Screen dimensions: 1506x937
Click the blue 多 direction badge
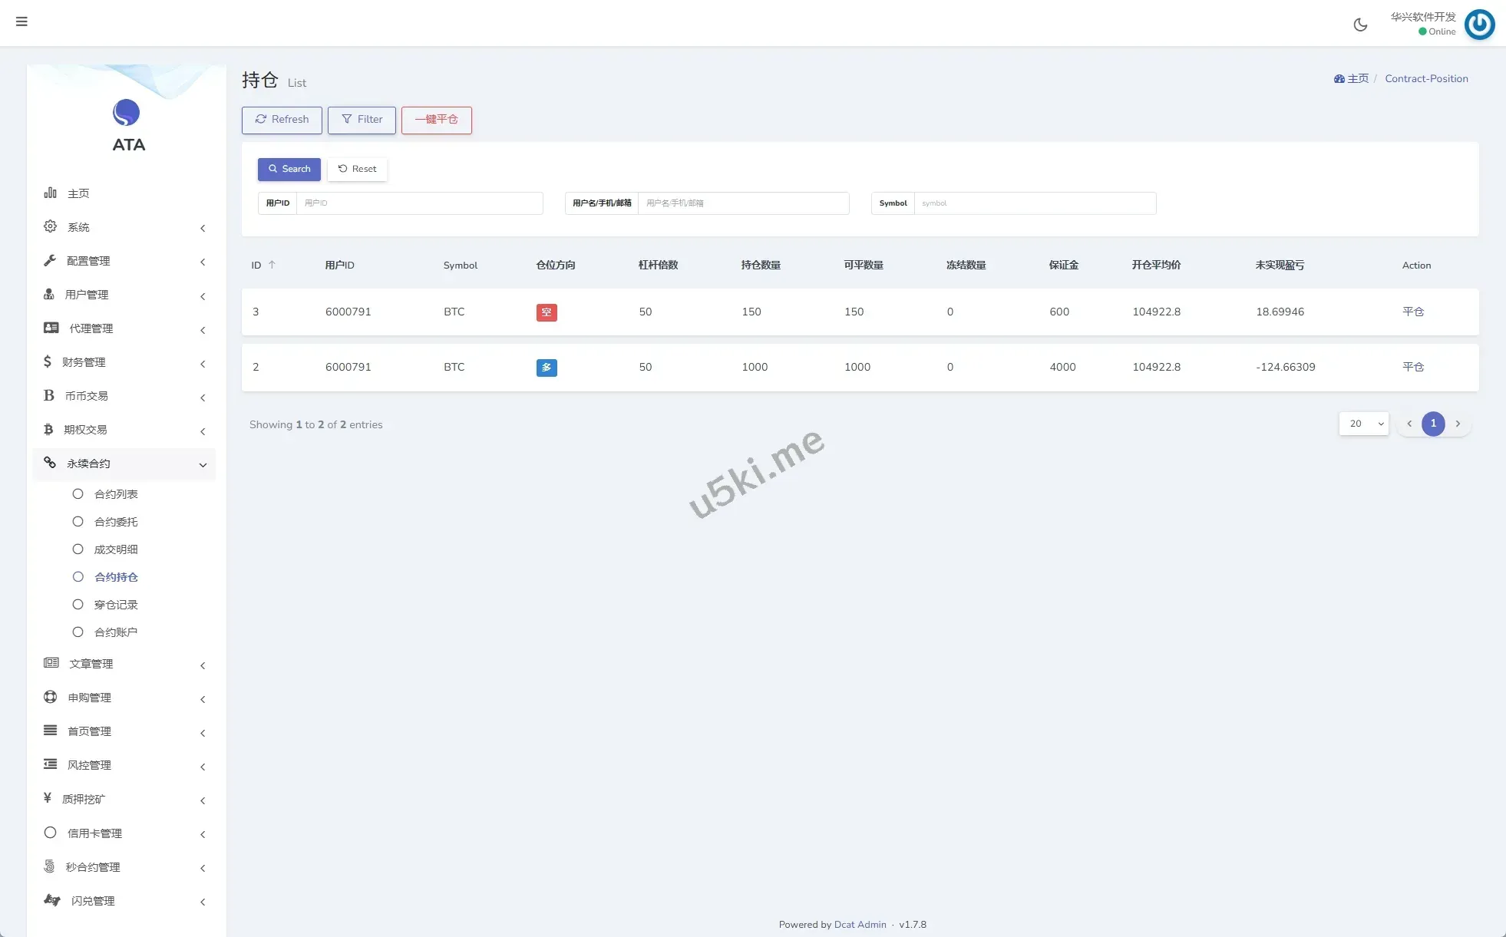[x=547, y=368]
